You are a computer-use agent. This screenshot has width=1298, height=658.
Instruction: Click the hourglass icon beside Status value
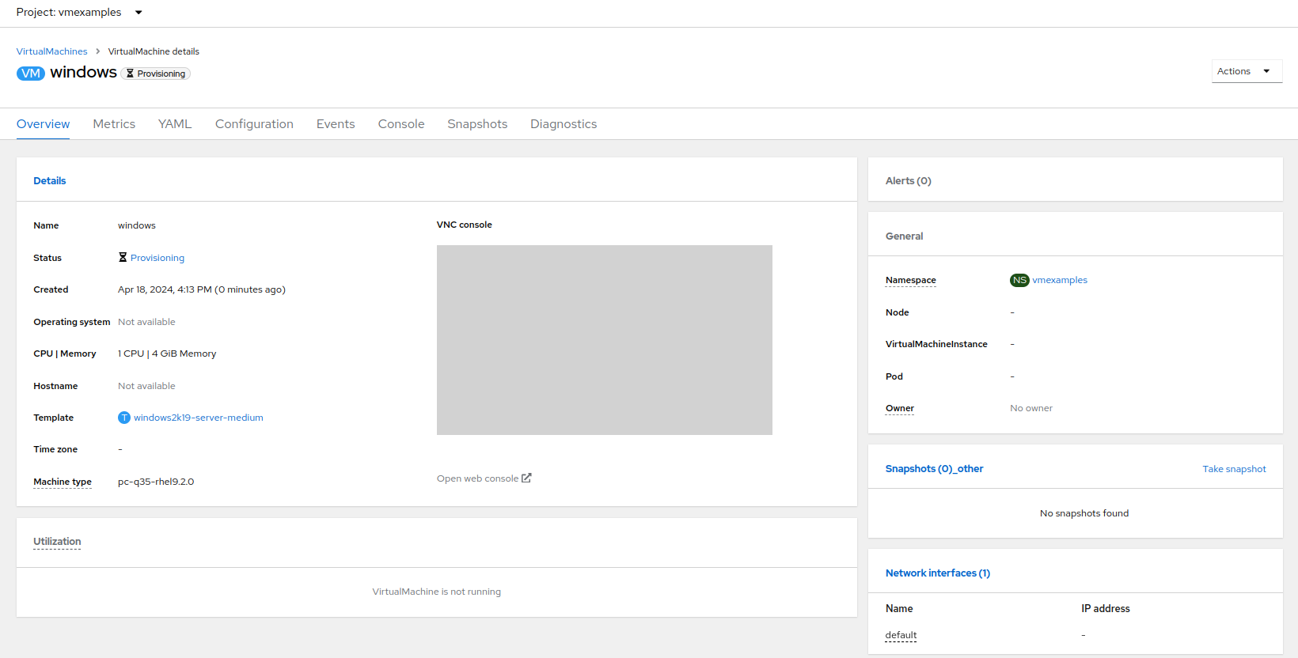[123, 257]
